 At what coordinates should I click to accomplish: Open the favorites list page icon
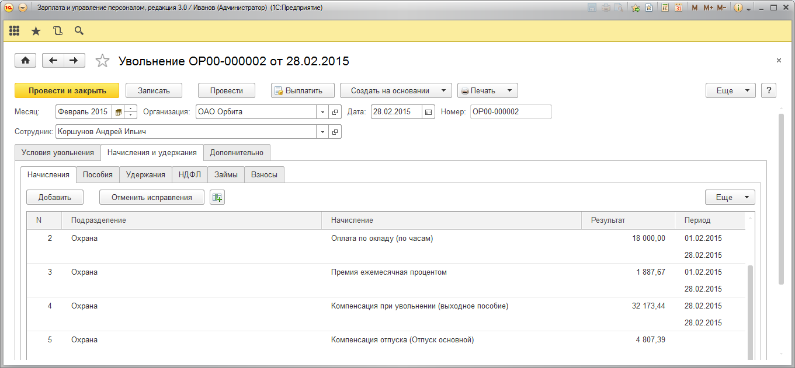coord(649,8)
